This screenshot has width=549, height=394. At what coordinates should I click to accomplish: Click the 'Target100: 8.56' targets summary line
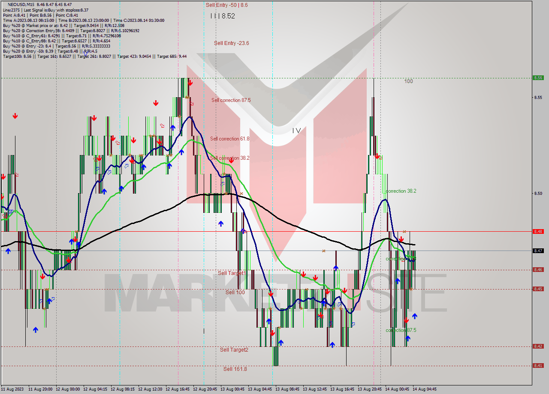pyautogui.click(x=94, y=56)
